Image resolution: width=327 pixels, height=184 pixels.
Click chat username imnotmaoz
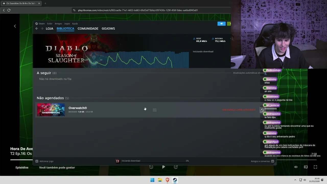coord(272,96)
